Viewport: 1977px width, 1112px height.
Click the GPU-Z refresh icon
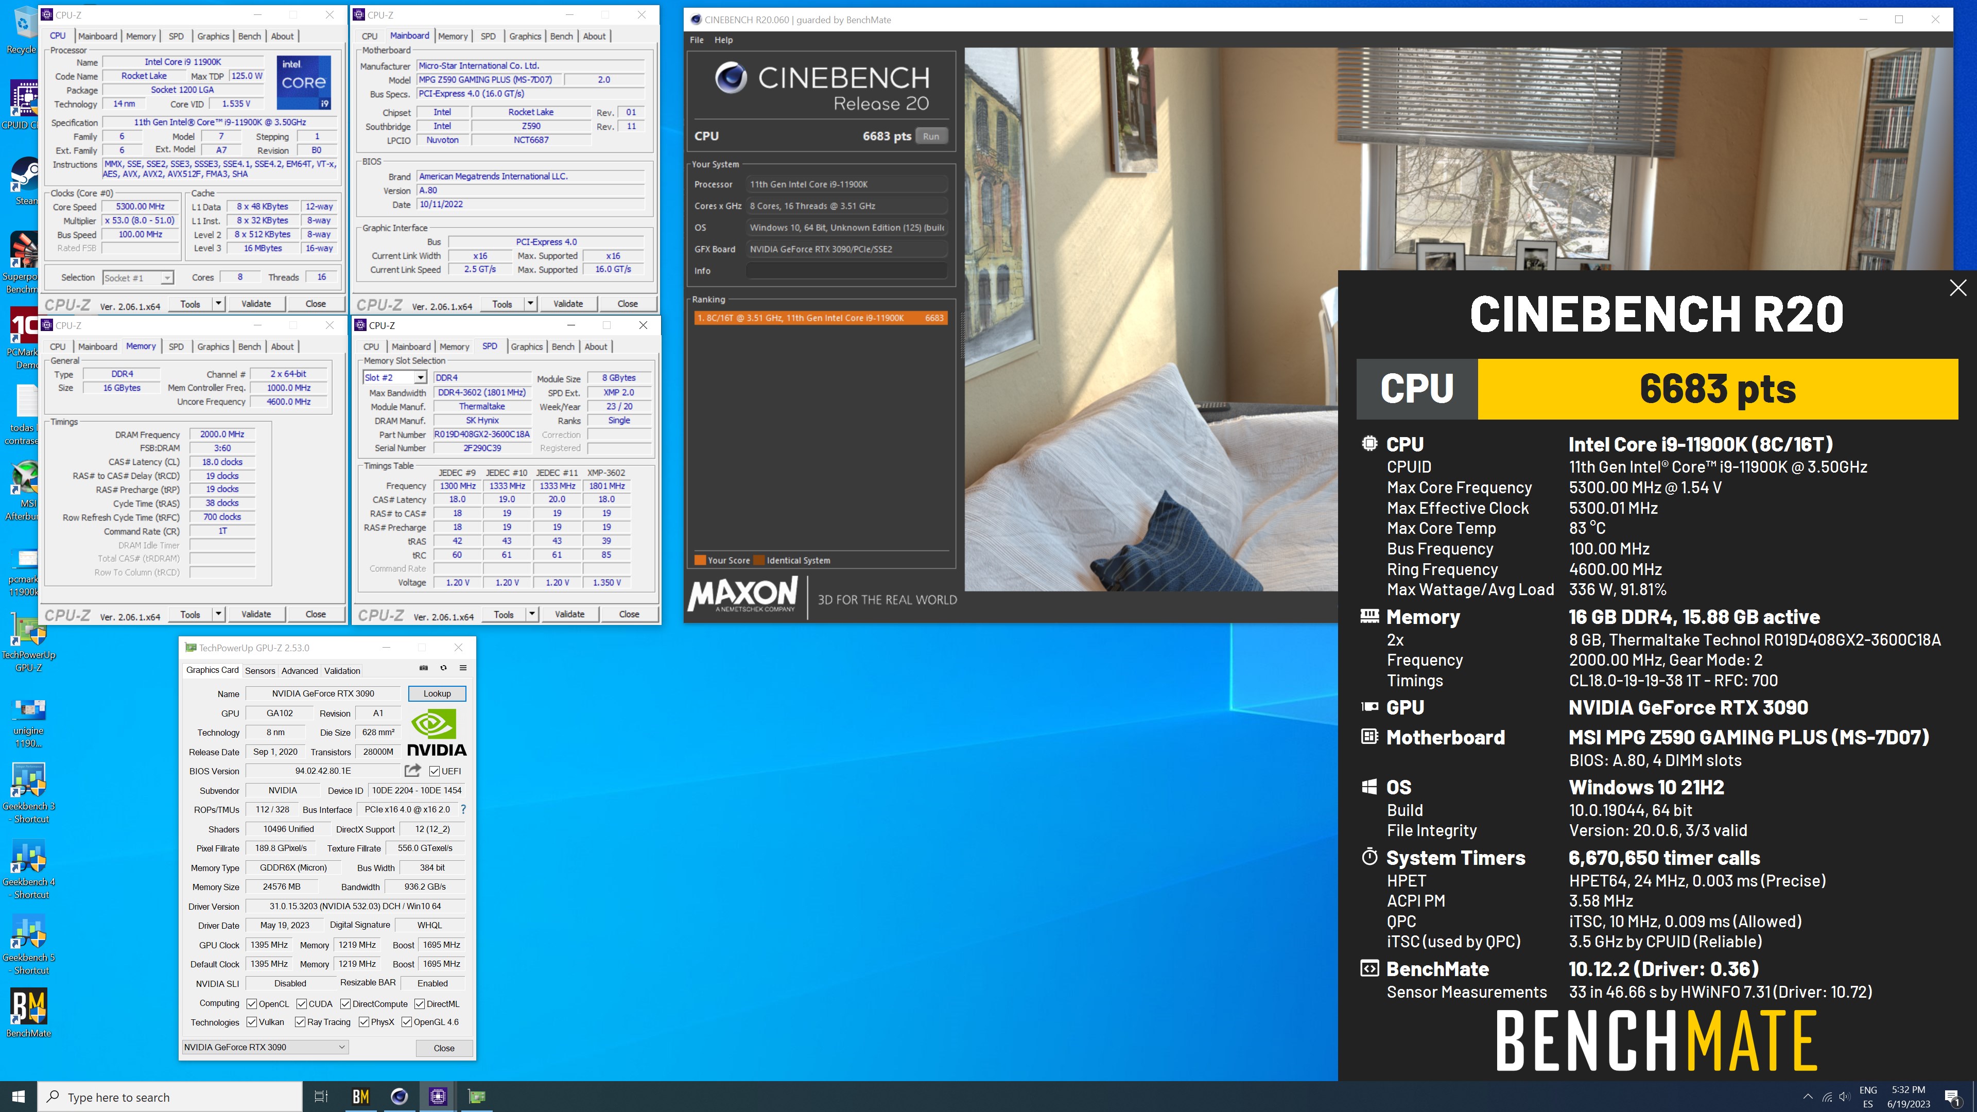(x=443, y=668)
